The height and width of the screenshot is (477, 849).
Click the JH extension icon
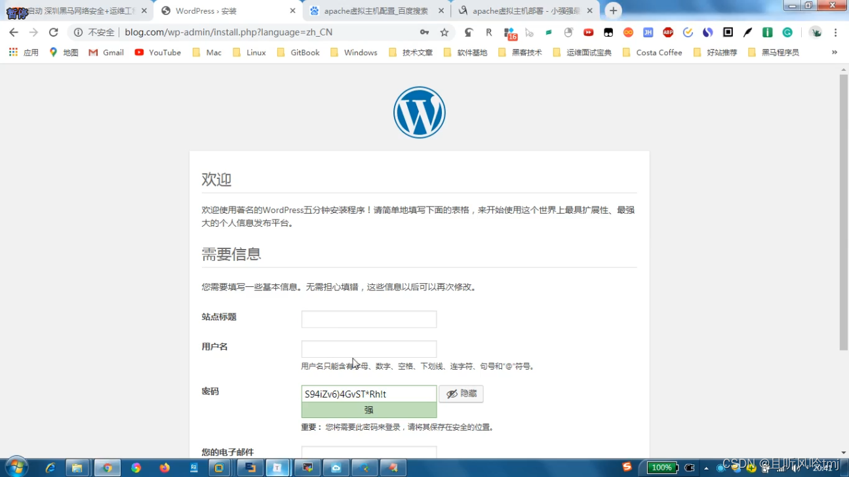point(647,31)
